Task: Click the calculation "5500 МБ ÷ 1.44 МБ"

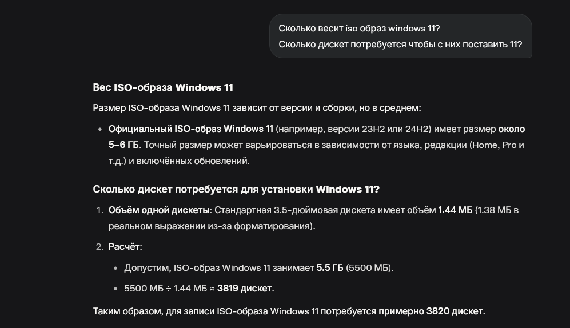Action: coord(165,288)
